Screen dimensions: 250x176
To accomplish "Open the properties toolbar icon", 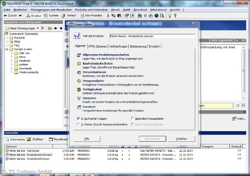I will pyautogui.click(x=127, y=16).
